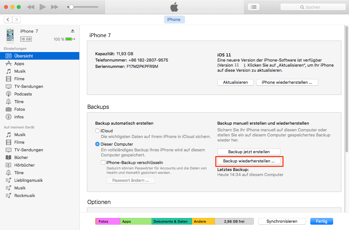Click the vertical scrollbar thumb

pos(346,89)
